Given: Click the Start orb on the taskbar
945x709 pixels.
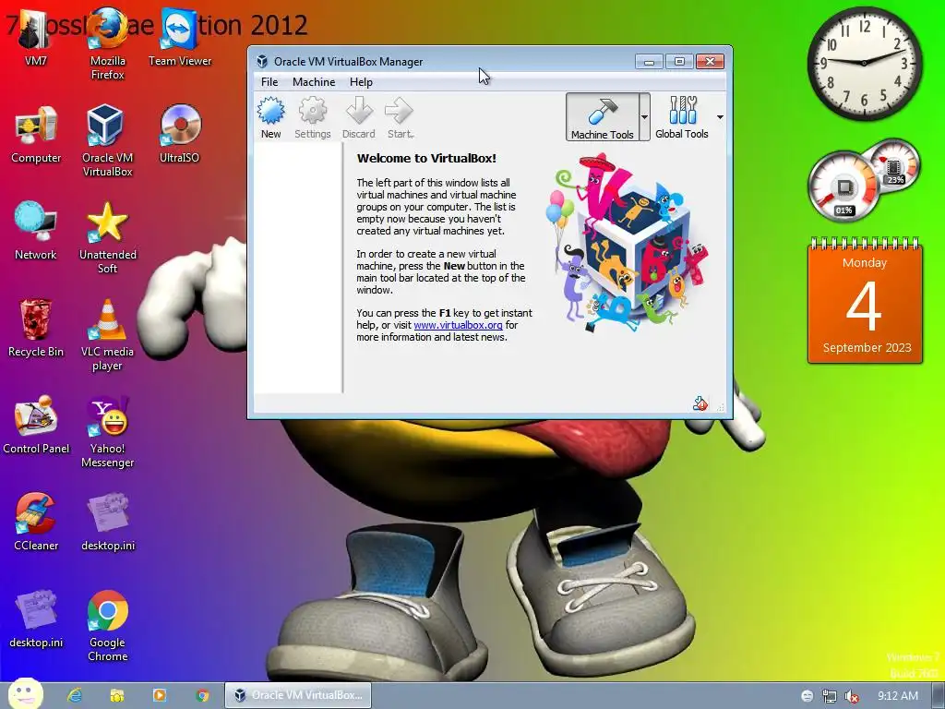Looking at the screenshot, I should click(x=25, y=694).
